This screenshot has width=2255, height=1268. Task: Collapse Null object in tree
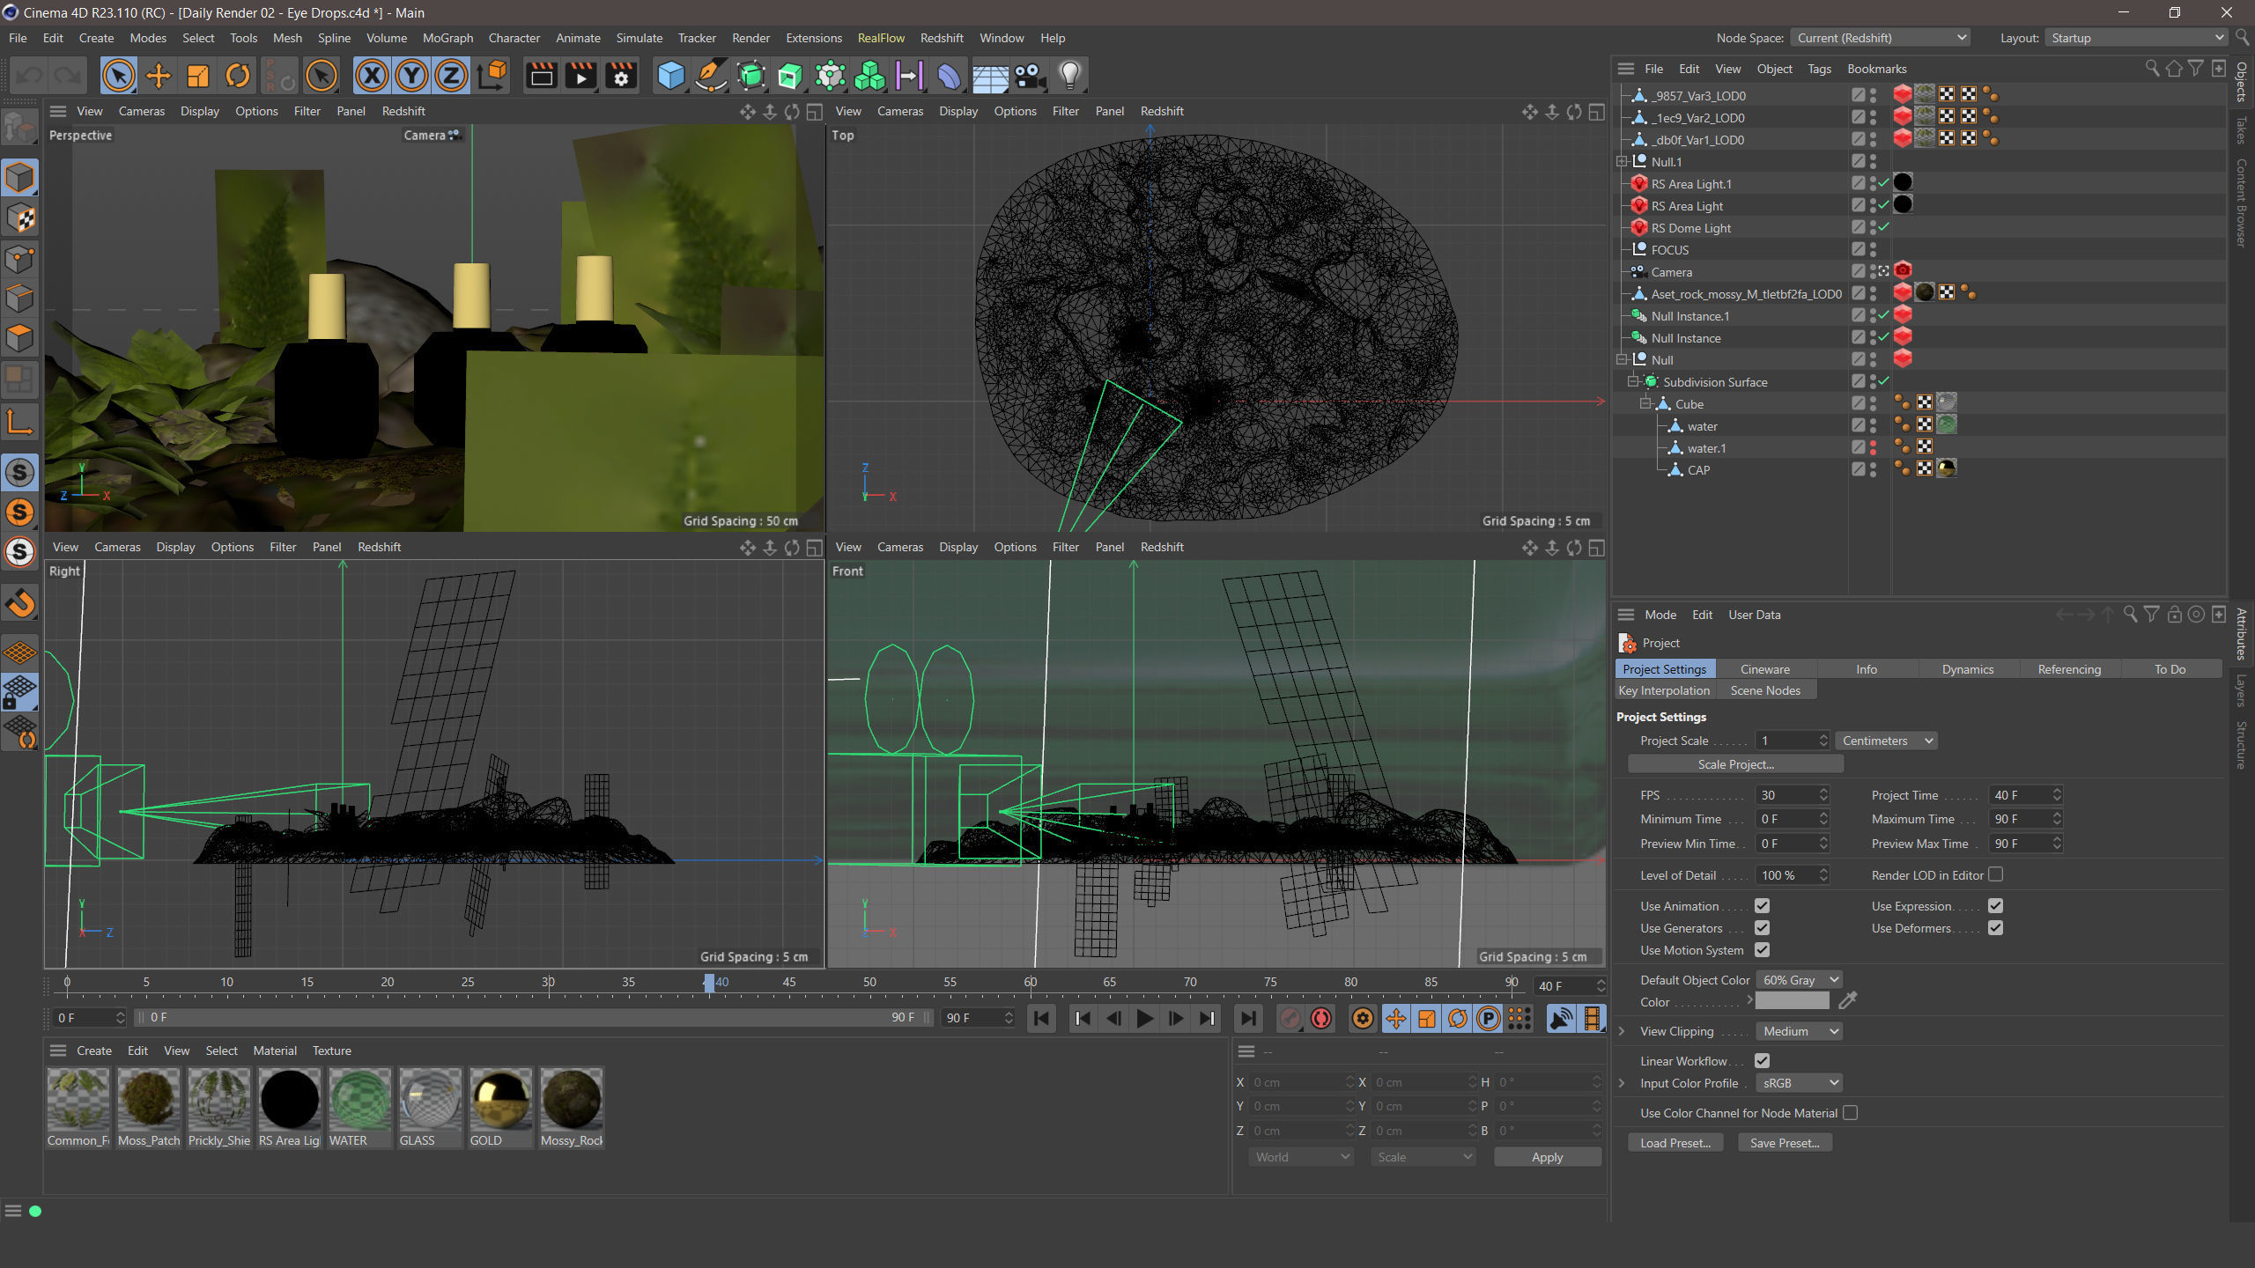point(1622,360)
